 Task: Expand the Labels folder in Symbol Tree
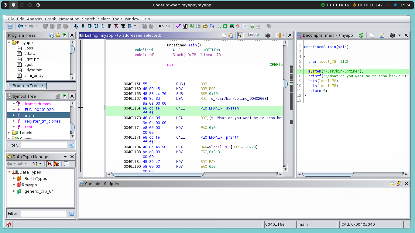click(9, 133)
